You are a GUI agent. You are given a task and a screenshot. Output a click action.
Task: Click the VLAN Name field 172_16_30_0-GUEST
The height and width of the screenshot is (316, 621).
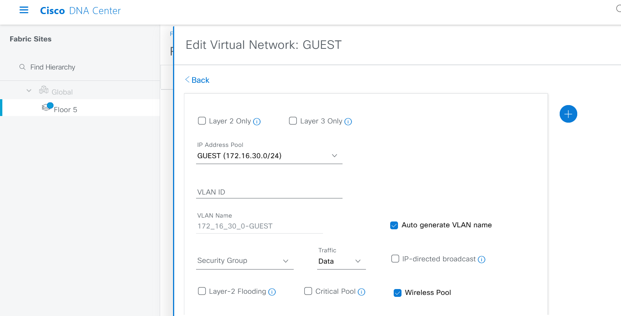259,226
